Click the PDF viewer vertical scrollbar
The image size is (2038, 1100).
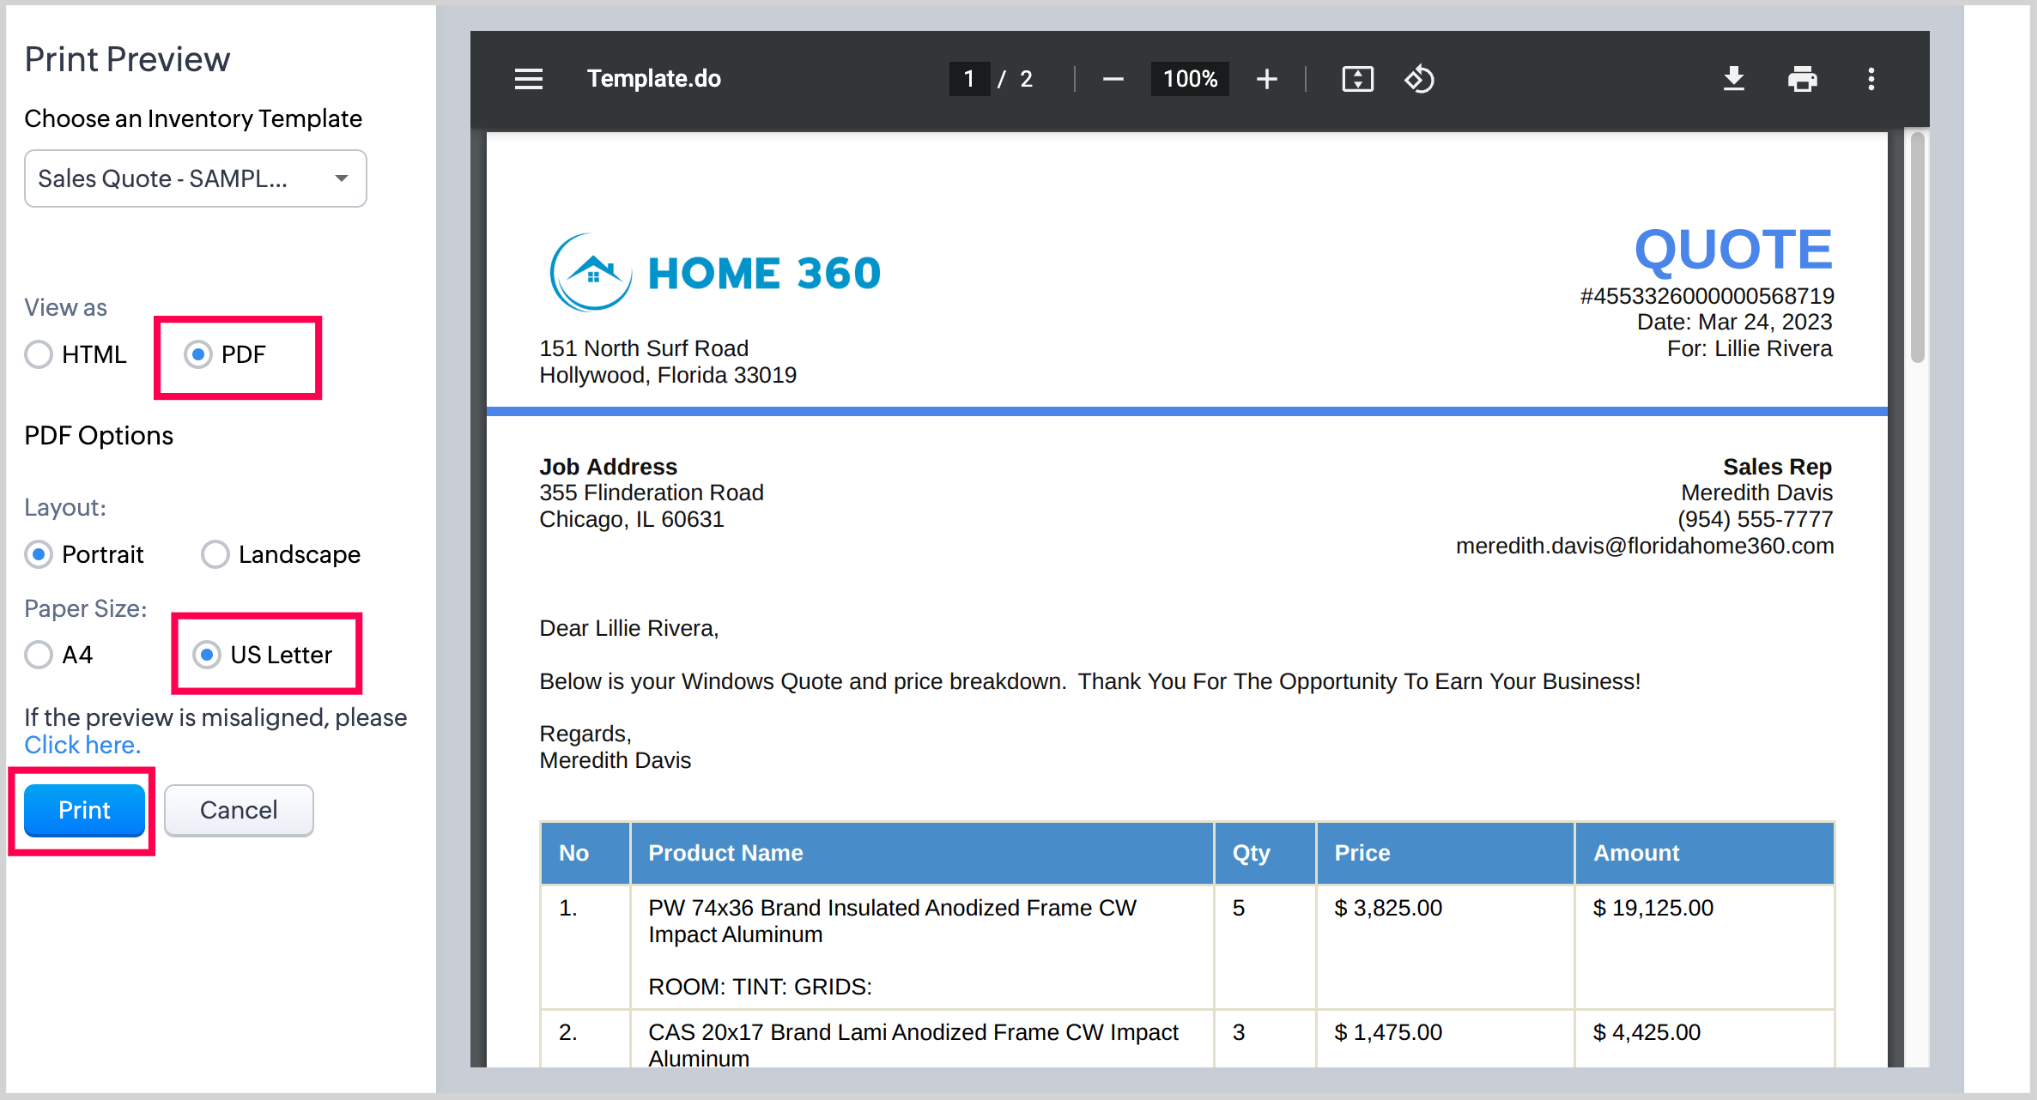[1917, 249]
